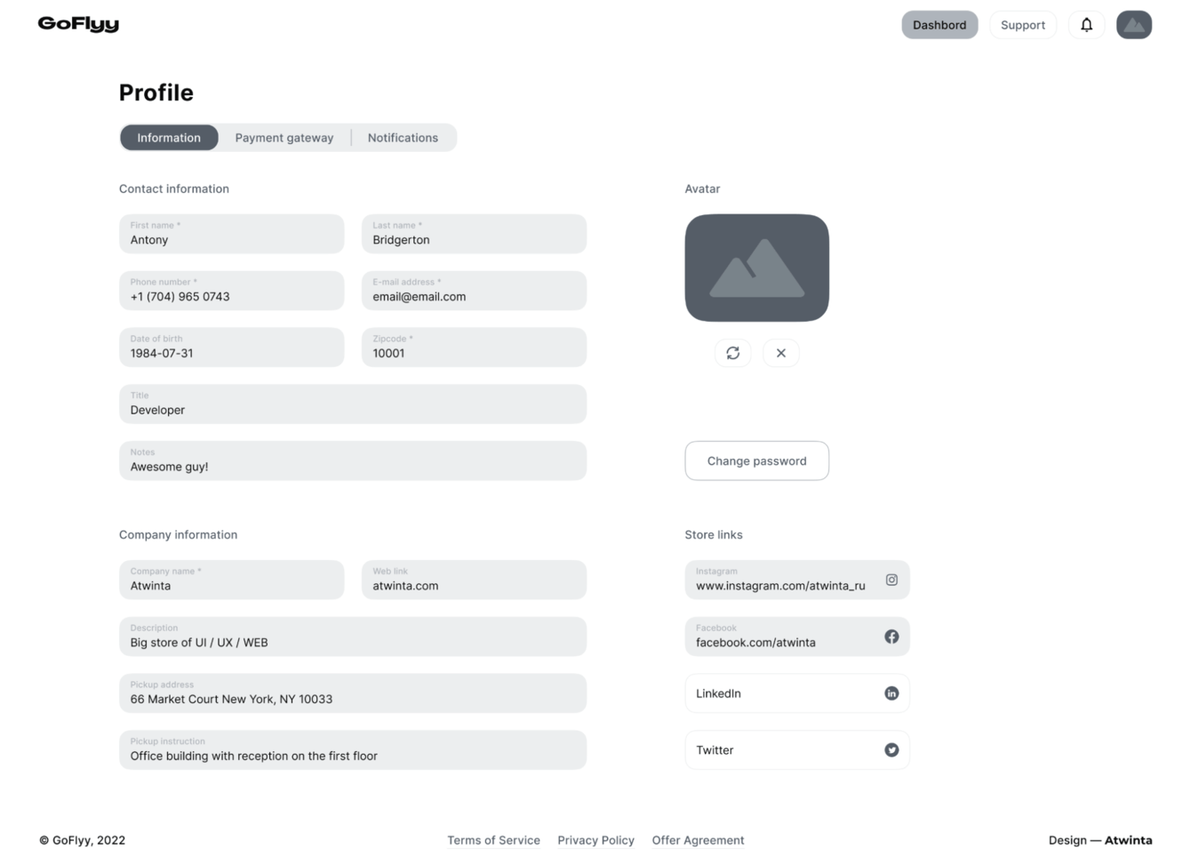Edit the Title field showing Developer
This screenshot has width=1191, height=865.
pos(353,404)
